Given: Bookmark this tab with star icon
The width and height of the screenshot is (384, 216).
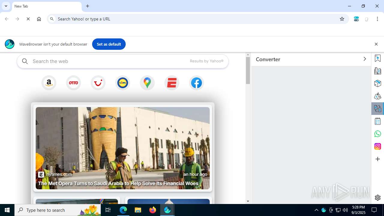Looking at the screenshot, I should pos(342,19).
